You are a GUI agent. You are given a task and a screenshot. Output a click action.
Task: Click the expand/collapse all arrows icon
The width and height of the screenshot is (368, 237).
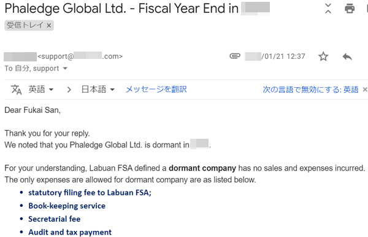328,9
